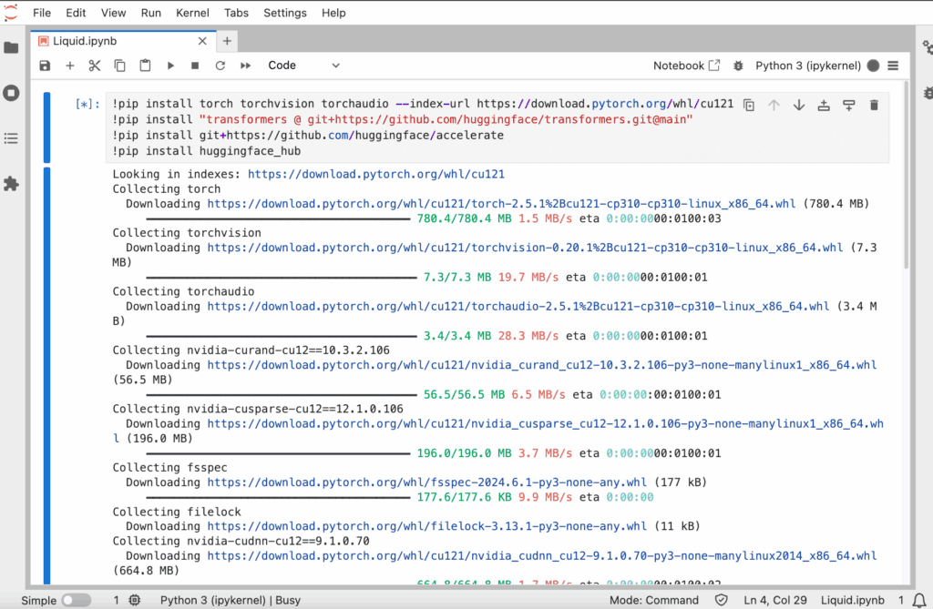Click the kernel status circle indicator
This screenshot has width=933, height=609.
point(873,66)
